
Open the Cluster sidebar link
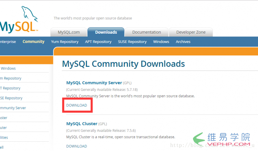coord(3,118)
